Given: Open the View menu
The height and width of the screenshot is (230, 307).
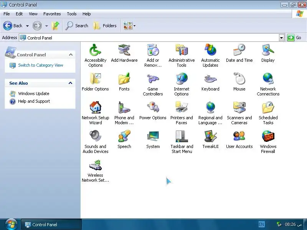Looking at the screenshot, I should tap(33, 14).
